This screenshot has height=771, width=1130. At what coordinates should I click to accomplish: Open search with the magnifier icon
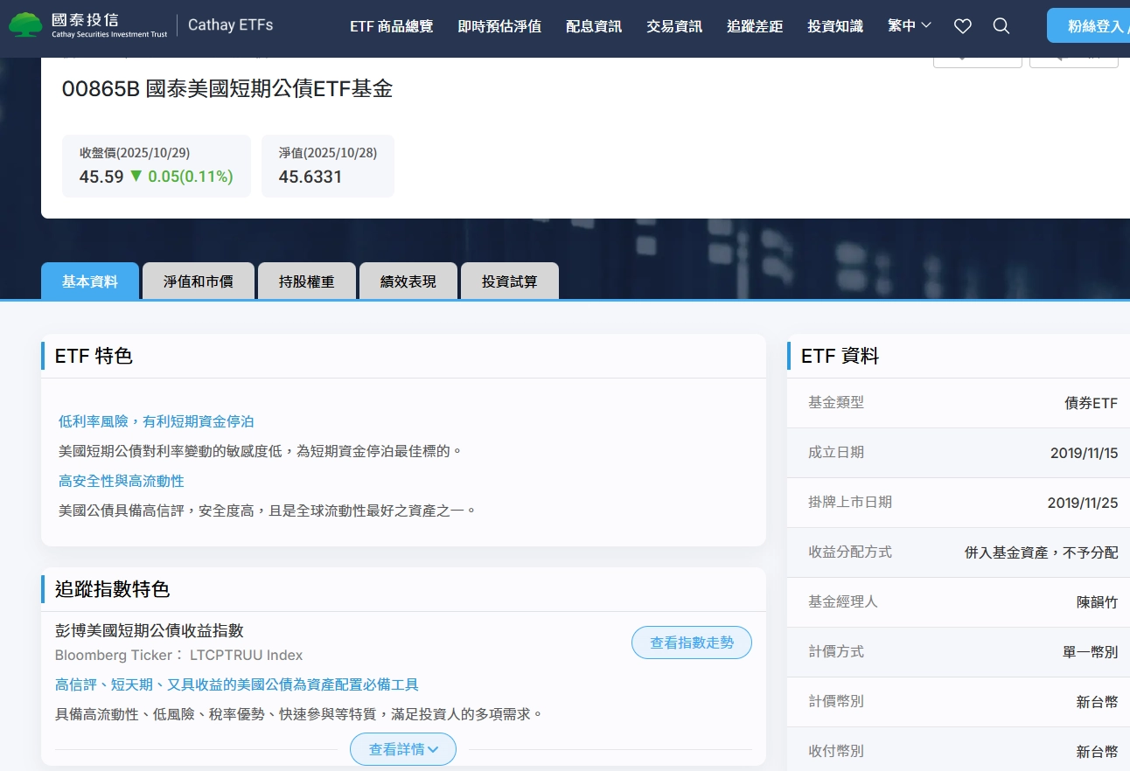pyautogui.click(x=1001, y=26)
